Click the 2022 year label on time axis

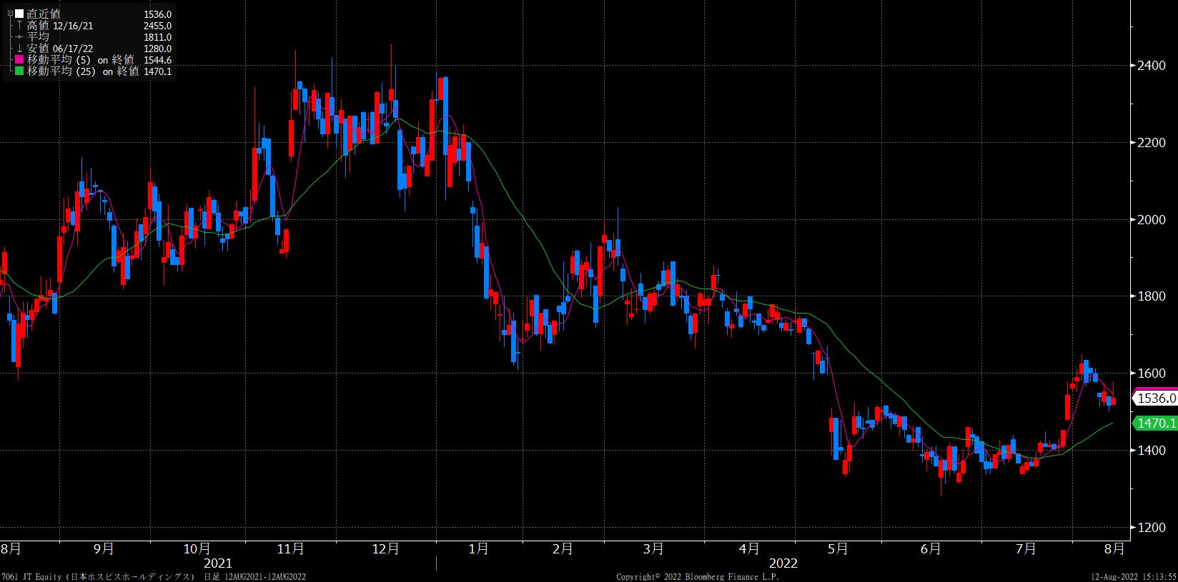point(784,563)
